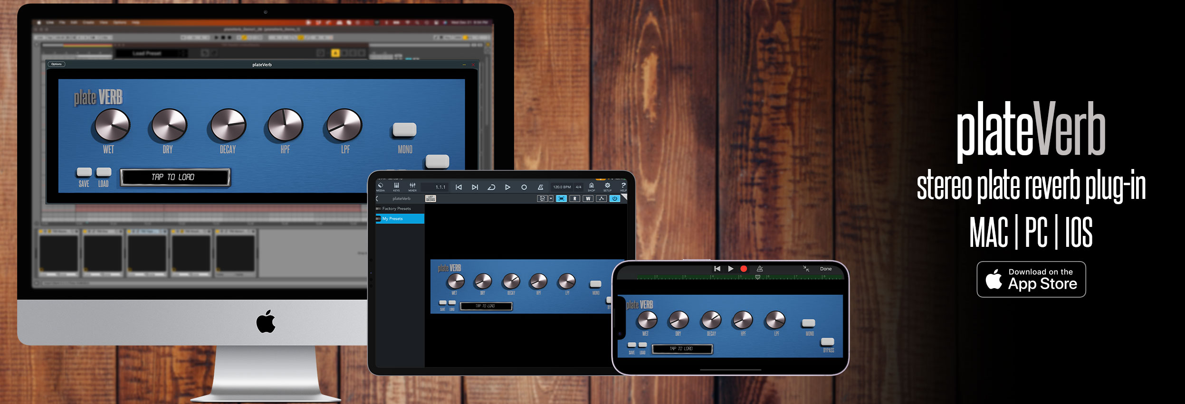The height and width of the screenshot is (404, 1185).
Task: Toggle BYPASS on the iPhone plugin
Action: tap(827, 341)
